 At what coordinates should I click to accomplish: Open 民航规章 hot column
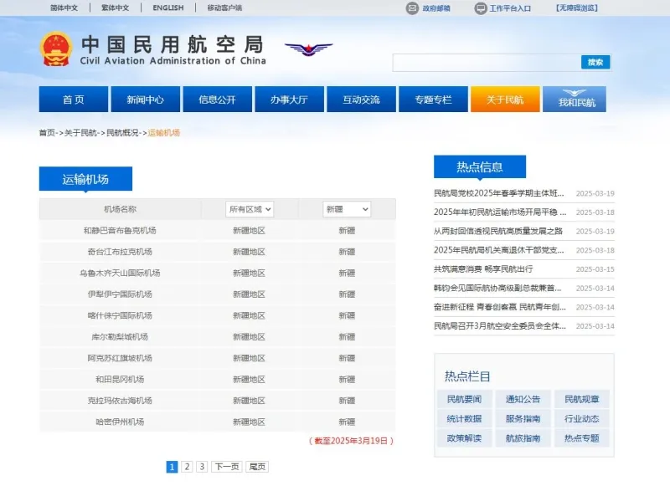582,400
